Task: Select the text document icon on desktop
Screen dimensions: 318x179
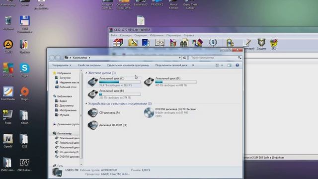Action: pyautogui.click(x=141, y=20)
